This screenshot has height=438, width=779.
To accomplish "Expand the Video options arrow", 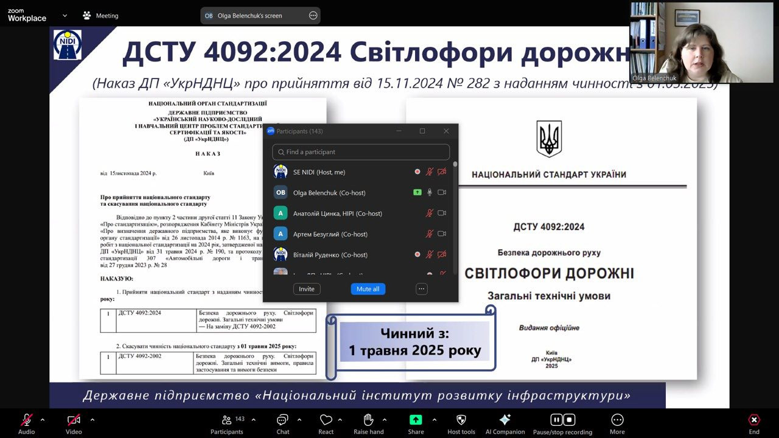I will [93, 419].
